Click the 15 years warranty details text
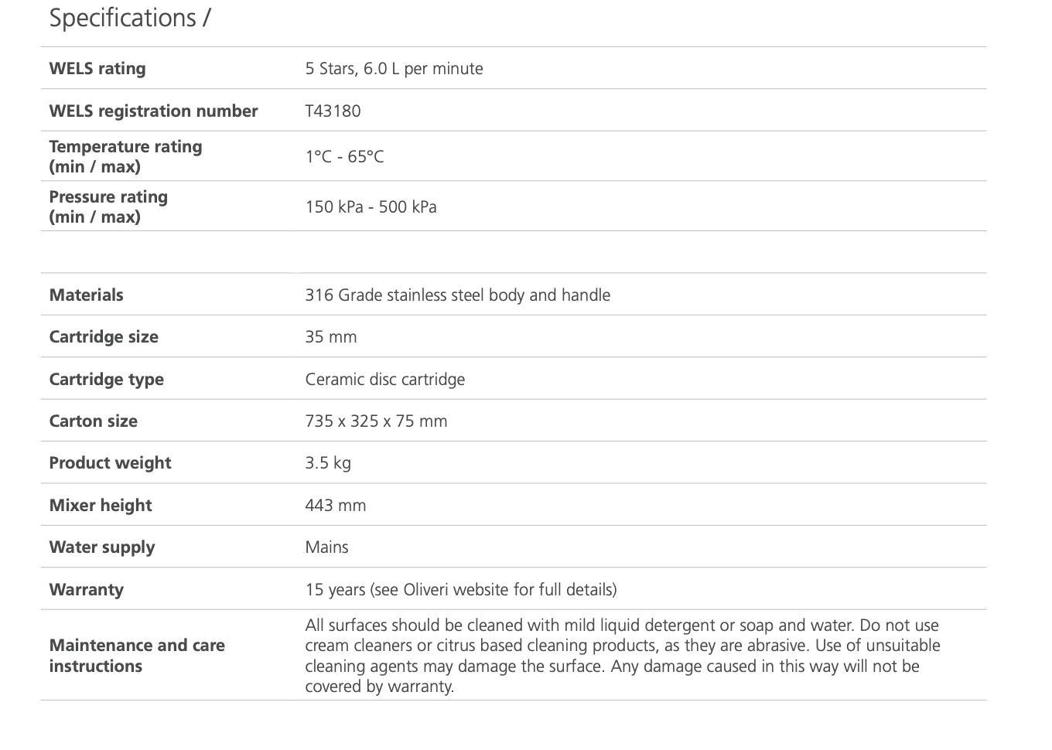Viewport: 1052px width, 750px height. (461, 589)
